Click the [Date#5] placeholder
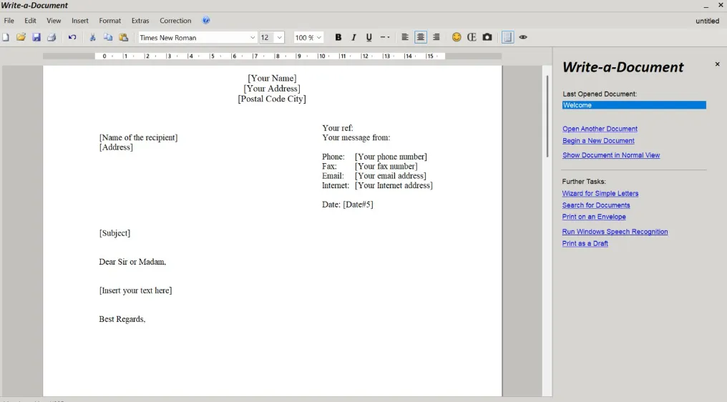727x402 pixels. tap(358, 205)
